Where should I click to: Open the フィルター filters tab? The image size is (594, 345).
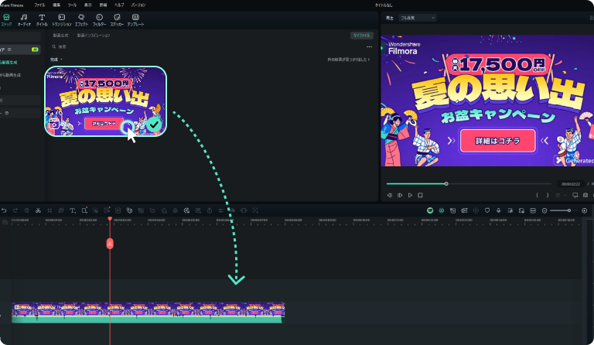click(x=99, y=19)
